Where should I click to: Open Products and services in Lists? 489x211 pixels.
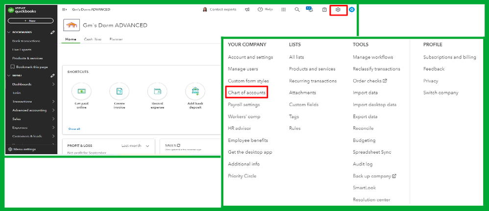coord(312,69)
